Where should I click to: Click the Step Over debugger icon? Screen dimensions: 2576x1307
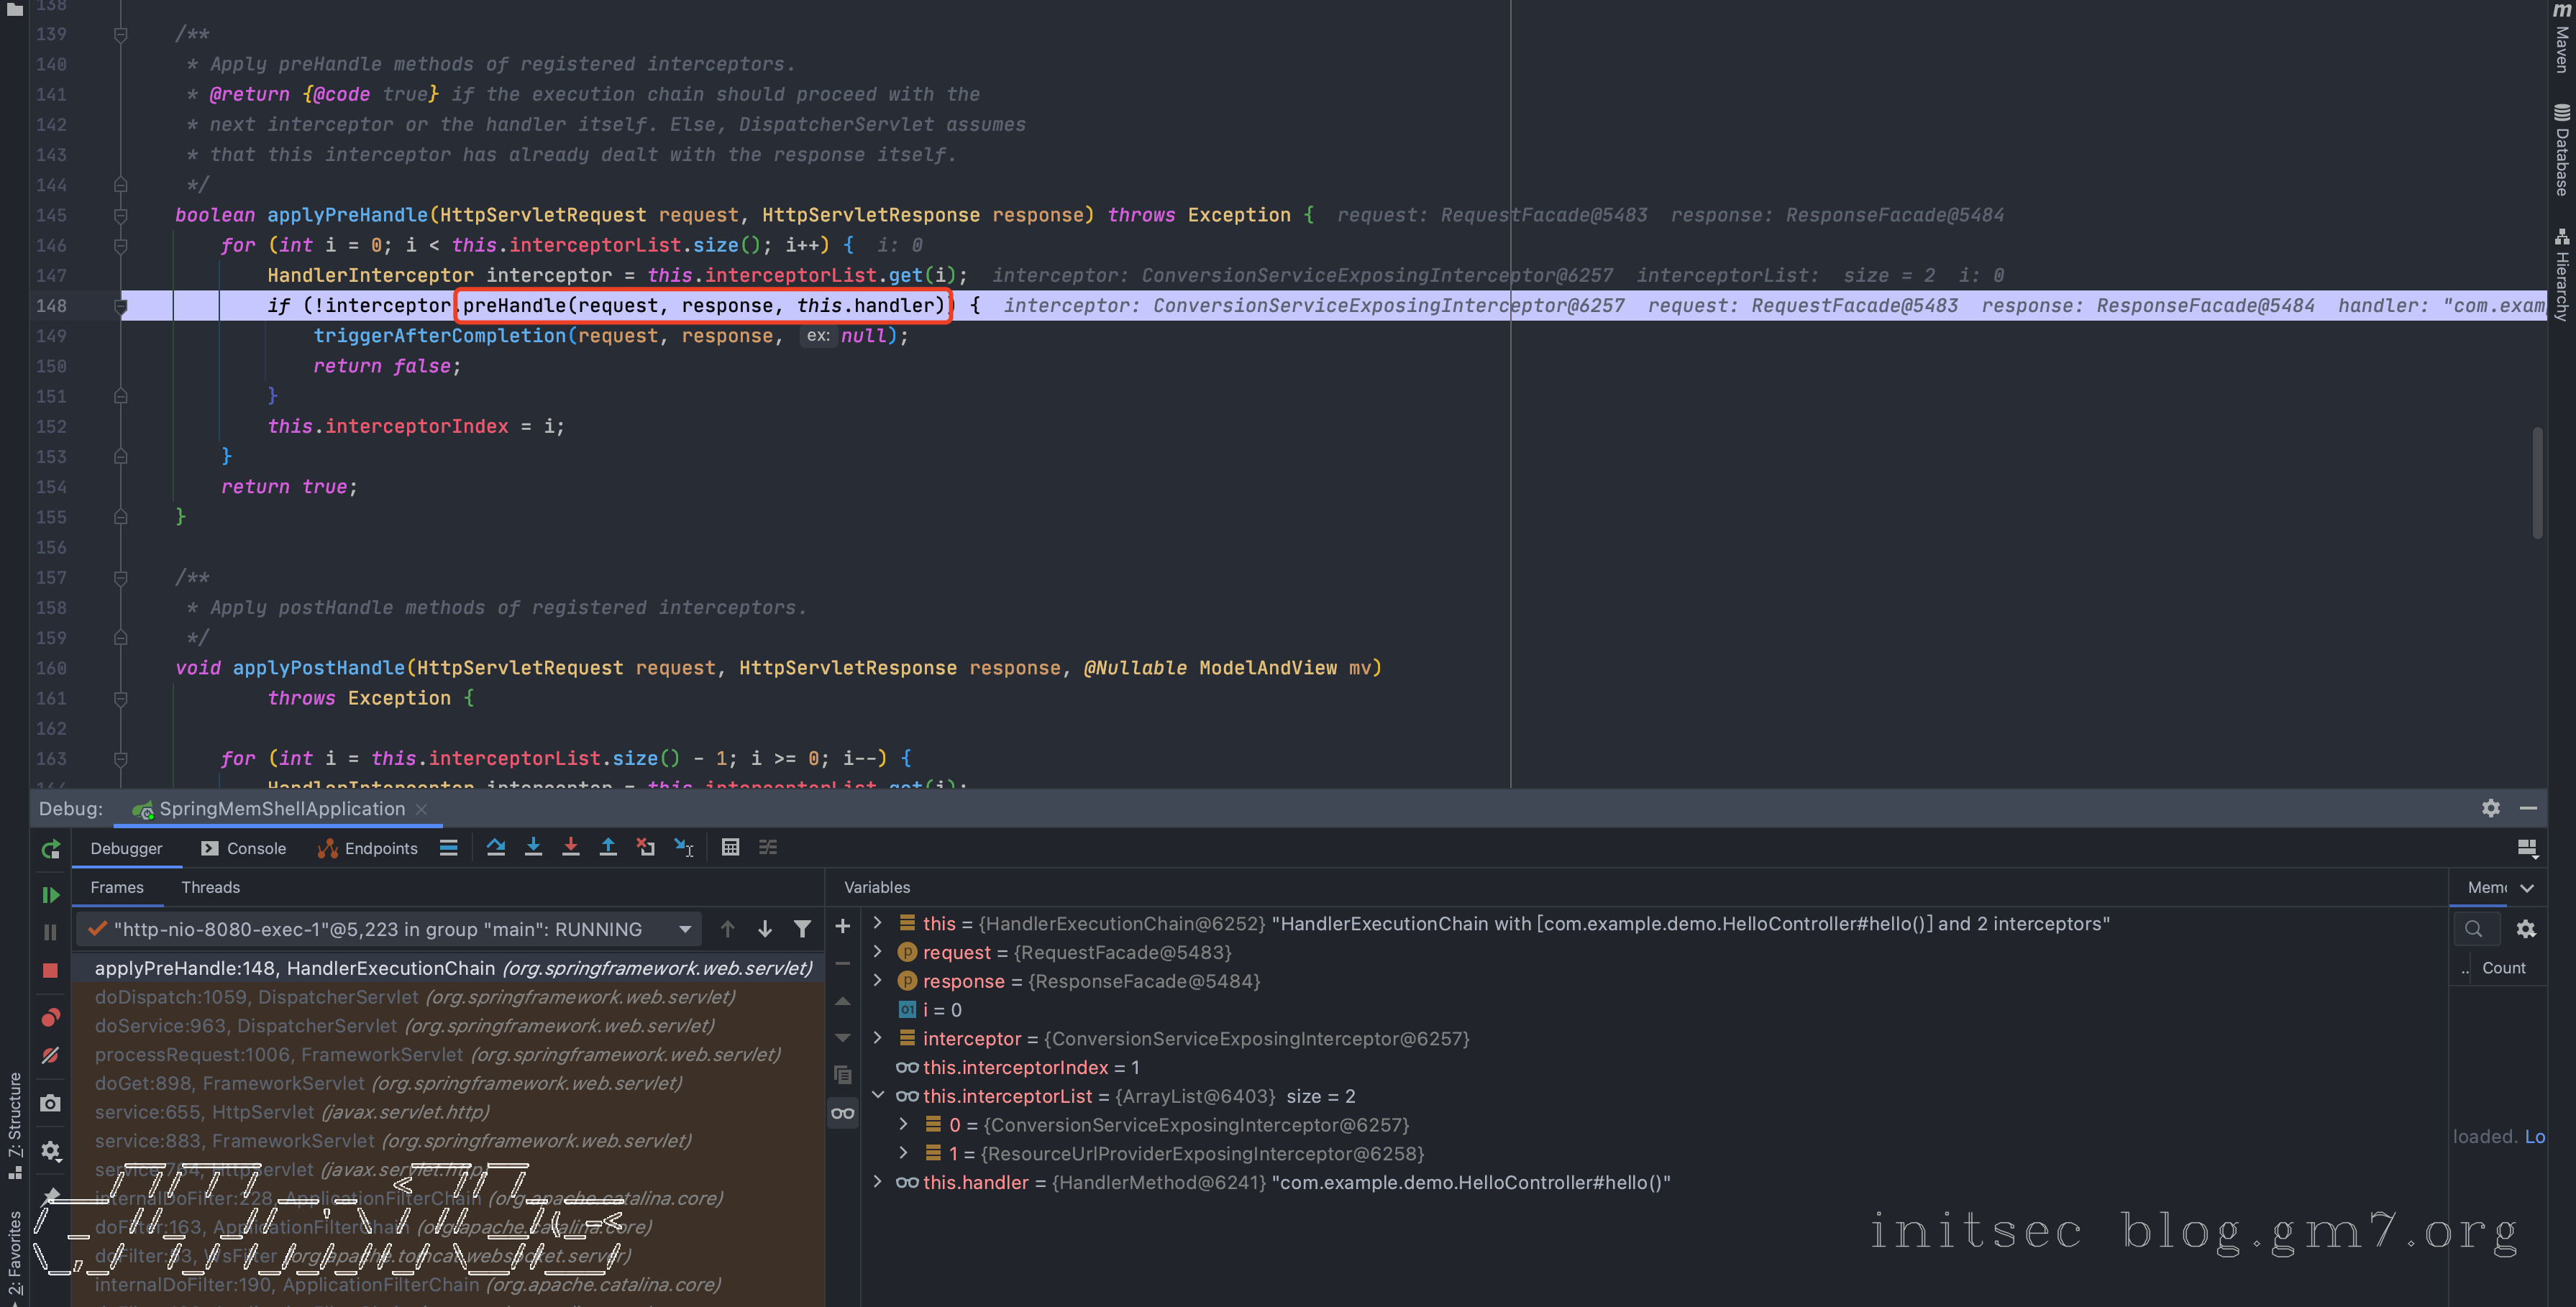495,847
